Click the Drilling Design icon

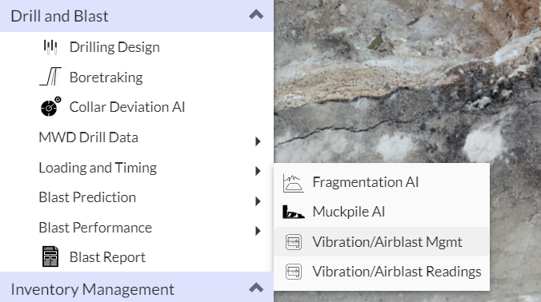(x=50, y=47)
